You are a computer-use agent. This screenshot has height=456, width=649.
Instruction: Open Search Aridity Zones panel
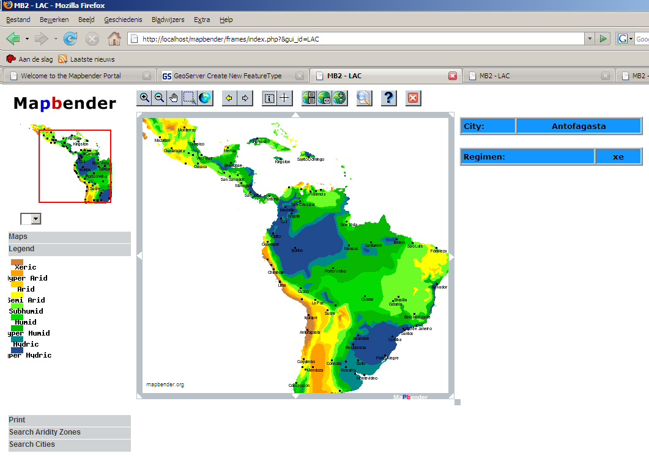coord(45,432)
